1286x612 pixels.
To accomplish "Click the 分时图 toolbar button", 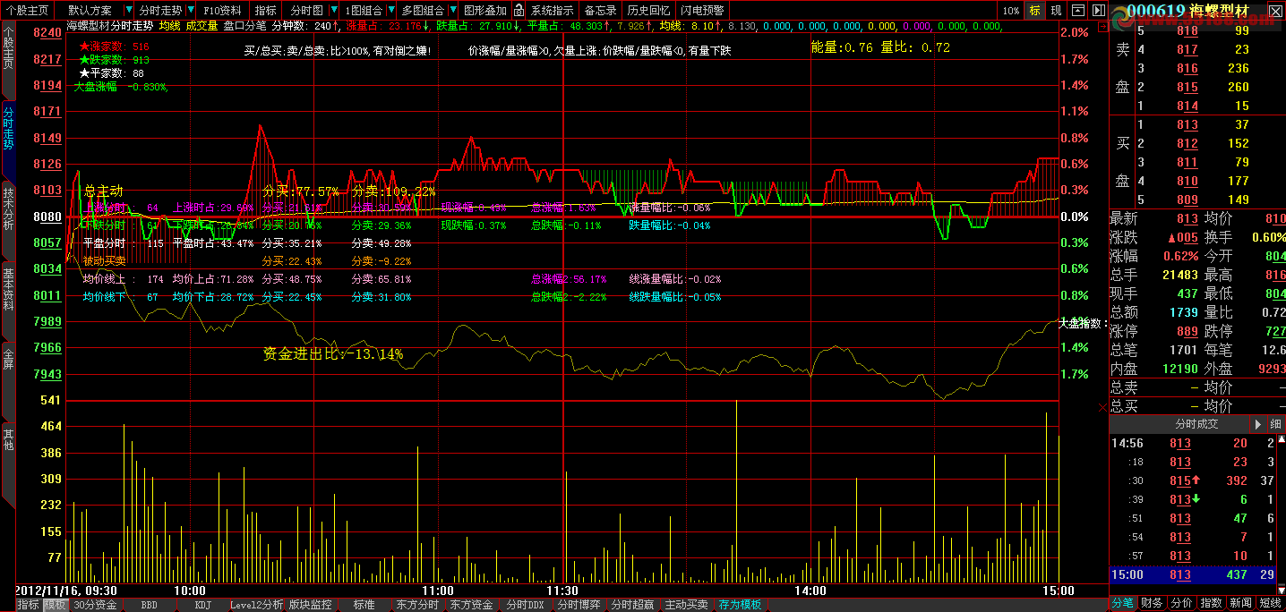I will click(307, 10).
